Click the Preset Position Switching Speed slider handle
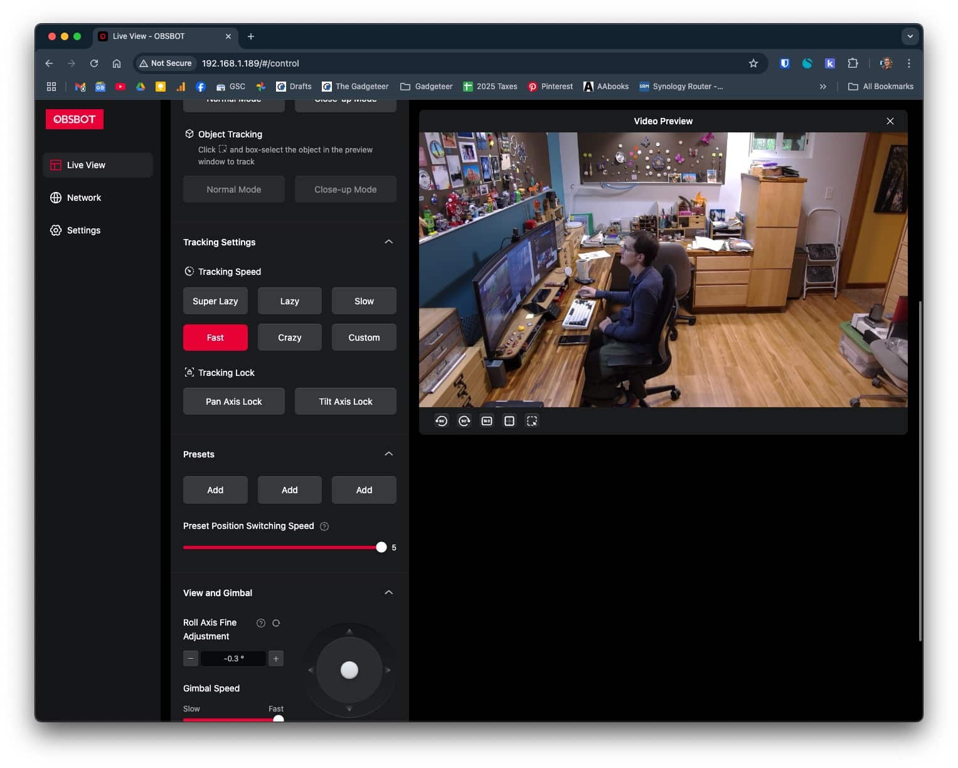This screenshot has height=768, width=958. (x=381, y=548)
